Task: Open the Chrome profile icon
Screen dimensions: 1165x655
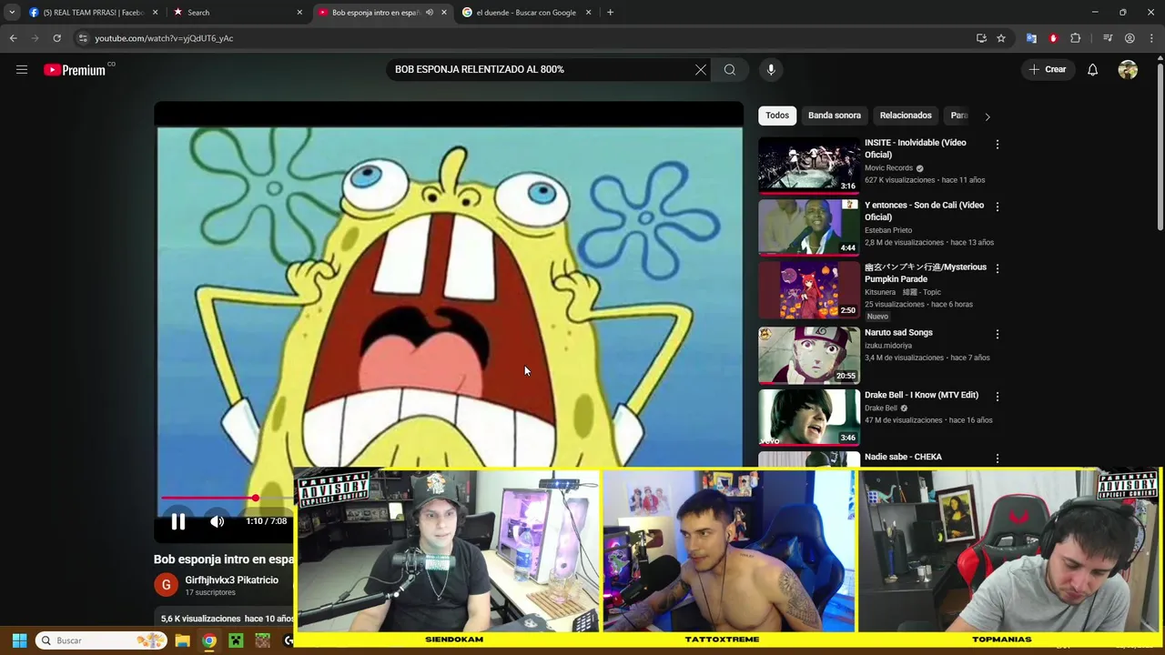Action: point(1130,38)
